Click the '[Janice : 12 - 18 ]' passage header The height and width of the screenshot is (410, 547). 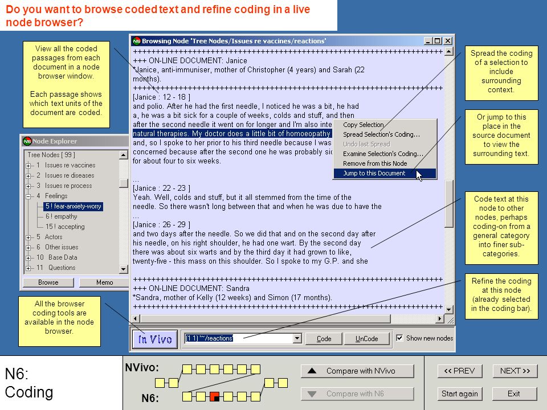tap(161, 97)
